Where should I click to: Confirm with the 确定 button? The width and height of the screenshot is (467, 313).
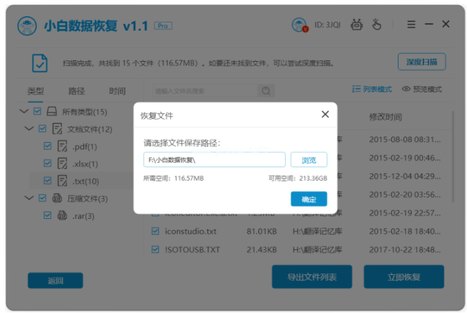pyautogui.click(x=309, y=199)
